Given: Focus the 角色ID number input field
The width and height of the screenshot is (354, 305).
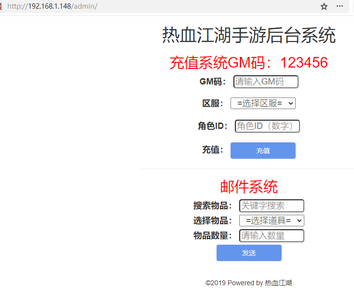Looking at the screenshot, I should (x=267, y=126).
